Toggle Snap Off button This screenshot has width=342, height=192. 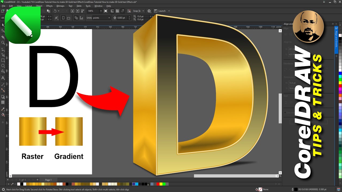pyautogui.click(x=129, y=11)
